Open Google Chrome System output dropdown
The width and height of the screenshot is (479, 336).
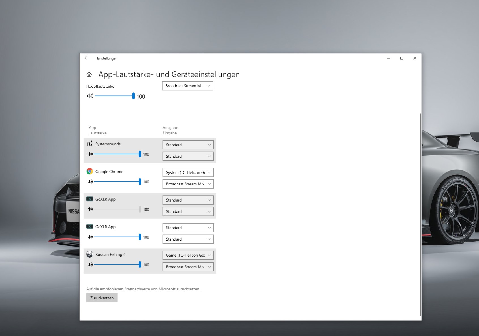pos(188,172)
